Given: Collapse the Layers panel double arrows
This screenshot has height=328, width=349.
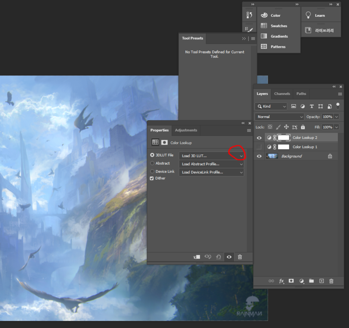Looking at the screenshot, I should [x=334, y=87].
